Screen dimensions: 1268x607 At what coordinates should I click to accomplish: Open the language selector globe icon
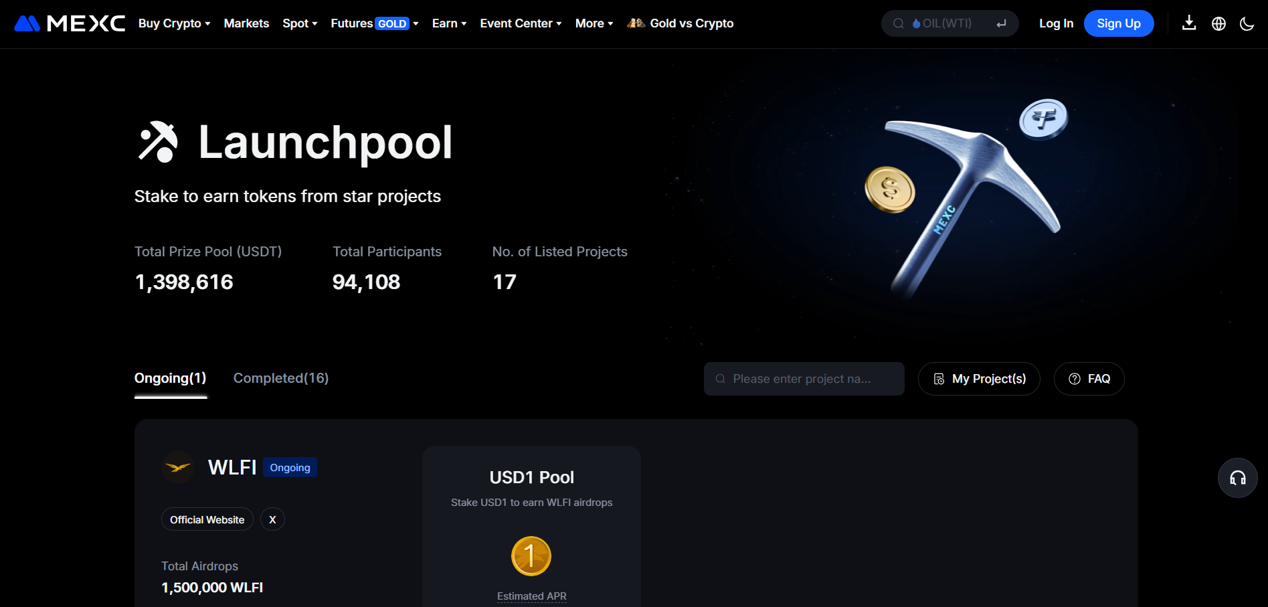1218,23
